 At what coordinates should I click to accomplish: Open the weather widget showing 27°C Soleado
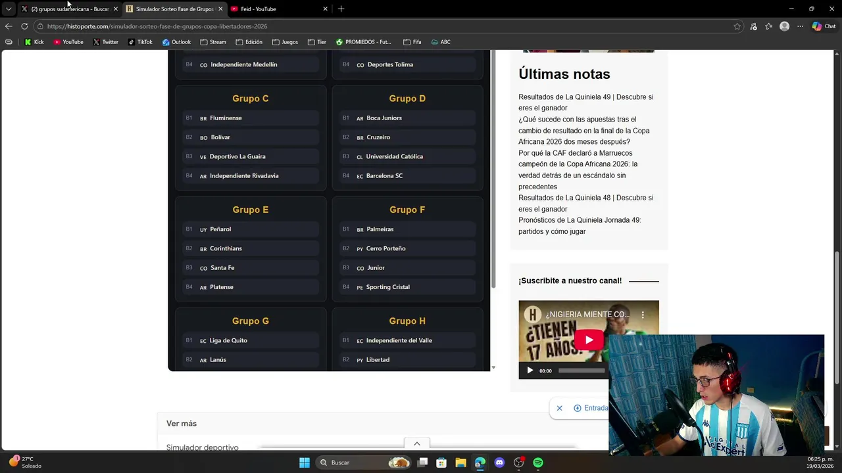pos(26,462)
